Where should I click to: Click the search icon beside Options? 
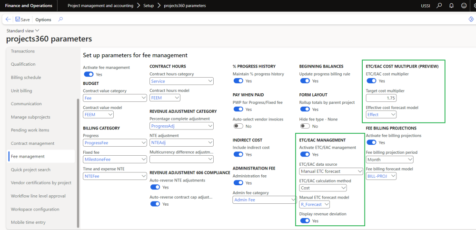tap(60, 20)
